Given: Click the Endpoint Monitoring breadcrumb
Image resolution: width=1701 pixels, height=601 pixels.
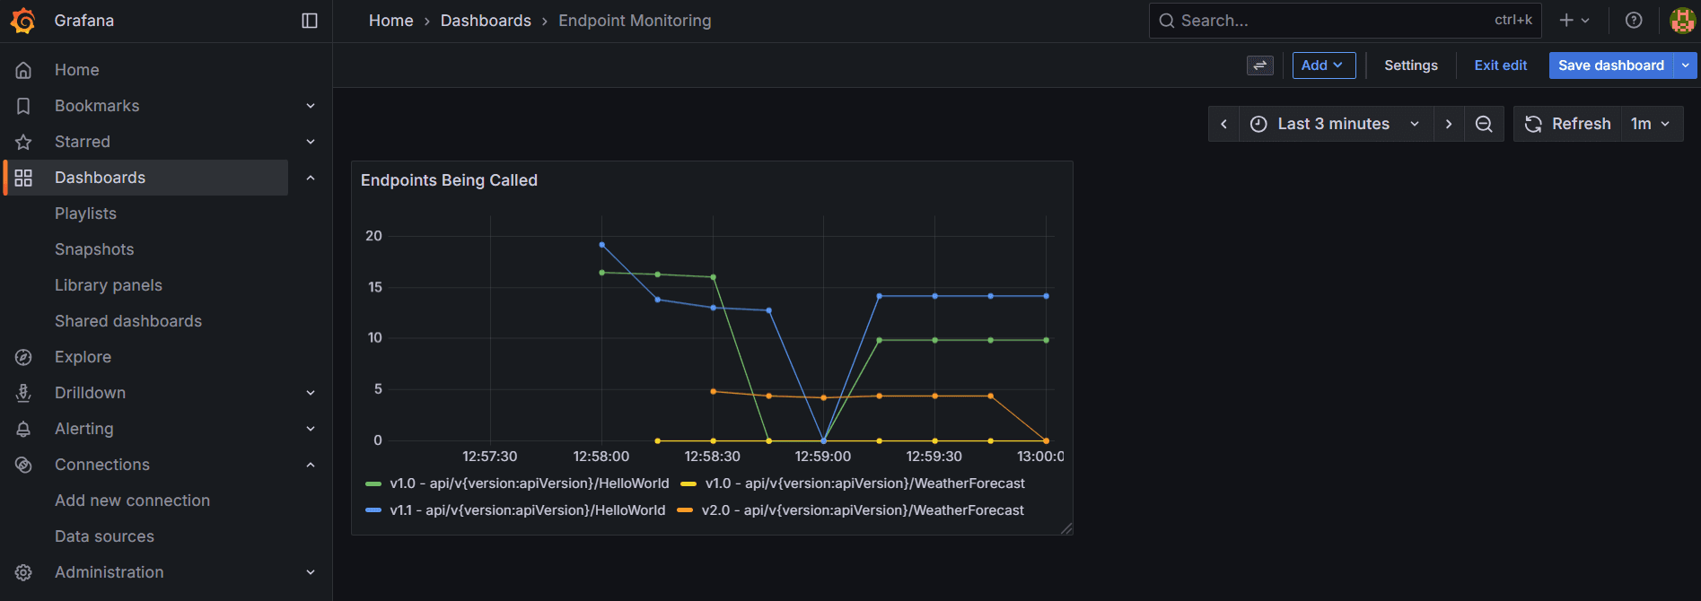Looking at the screenshot, I should 635,21.
